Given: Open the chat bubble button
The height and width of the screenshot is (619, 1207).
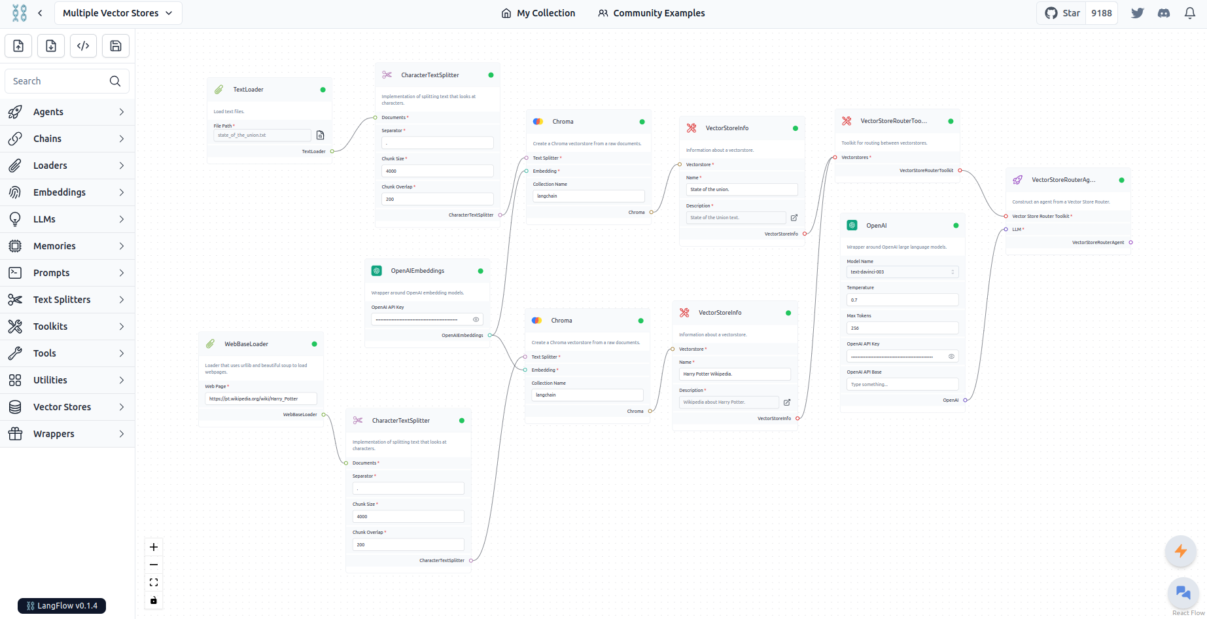Looking at the screenshot, I should coord(1183,593).
